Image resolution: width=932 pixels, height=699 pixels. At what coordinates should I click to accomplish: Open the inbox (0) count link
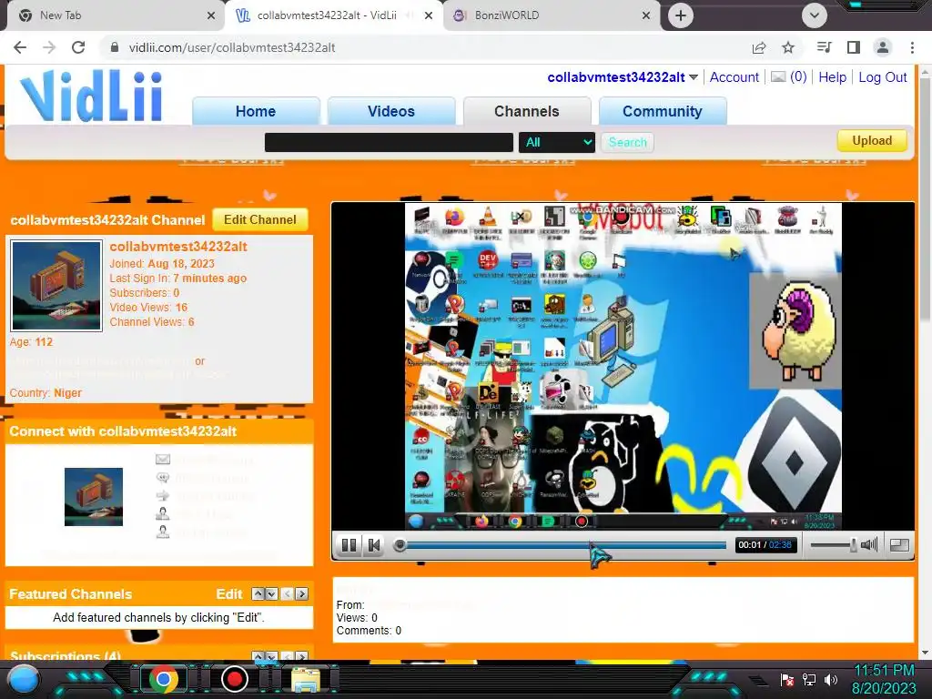pyautogui.click(x=798, y=76)
